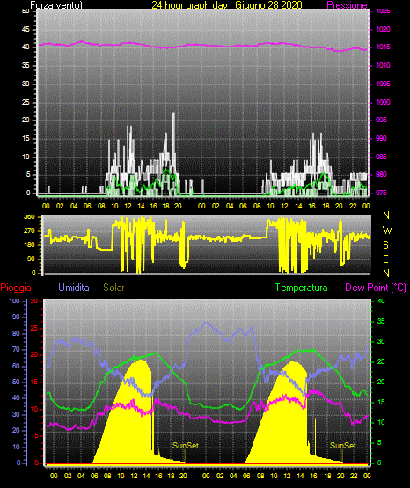Image resolution: width=410 pixels, height=488 pixels.
Task: Click green temperature axis value '25'
Action: (x=381, y=361)
